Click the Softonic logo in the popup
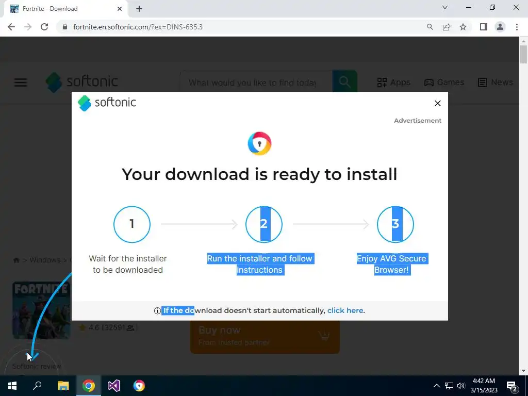This screenshot has width=528, height=396. 107,103
